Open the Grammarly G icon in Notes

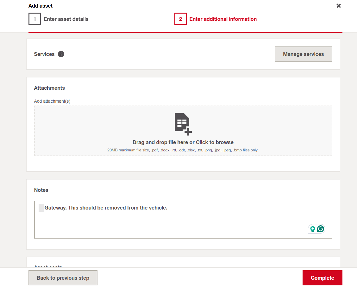click(321, 229)
